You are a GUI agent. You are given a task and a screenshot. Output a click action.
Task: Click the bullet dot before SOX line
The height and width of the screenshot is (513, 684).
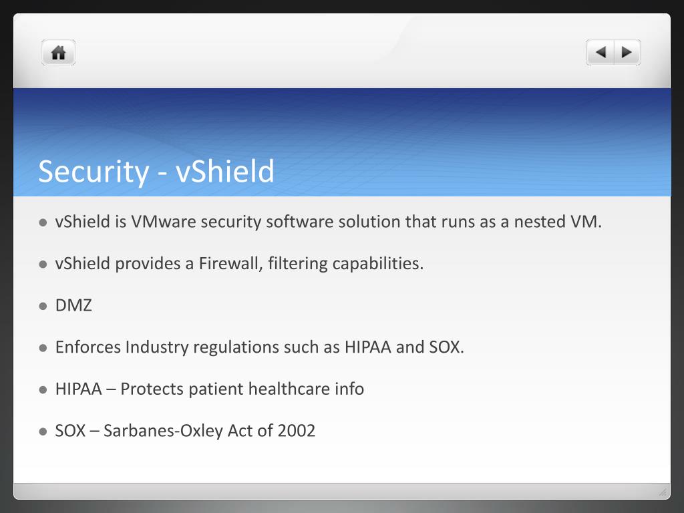pyautogui.click(x=43, y=432)
